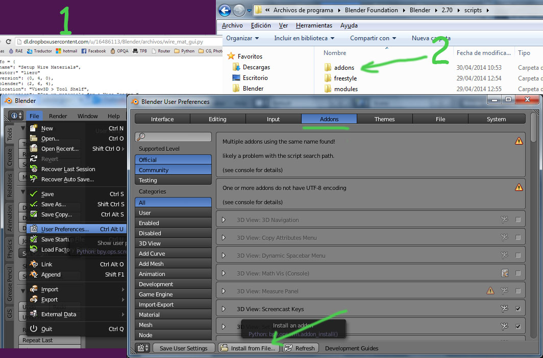Choose Save As... from File menu
Viewport: 543px width, 358px height.
(x=76, y=204)
